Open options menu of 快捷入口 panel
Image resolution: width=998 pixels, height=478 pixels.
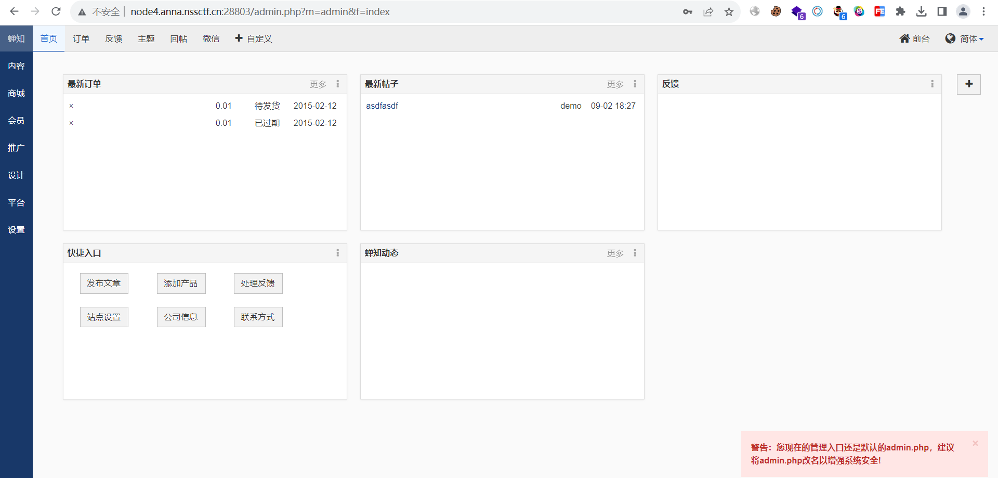[338, 253]
